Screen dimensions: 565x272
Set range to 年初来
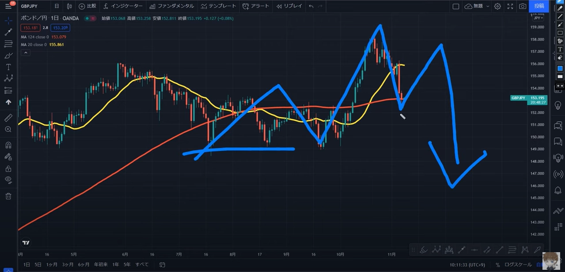pyautogui.click(x=101, y=265)
